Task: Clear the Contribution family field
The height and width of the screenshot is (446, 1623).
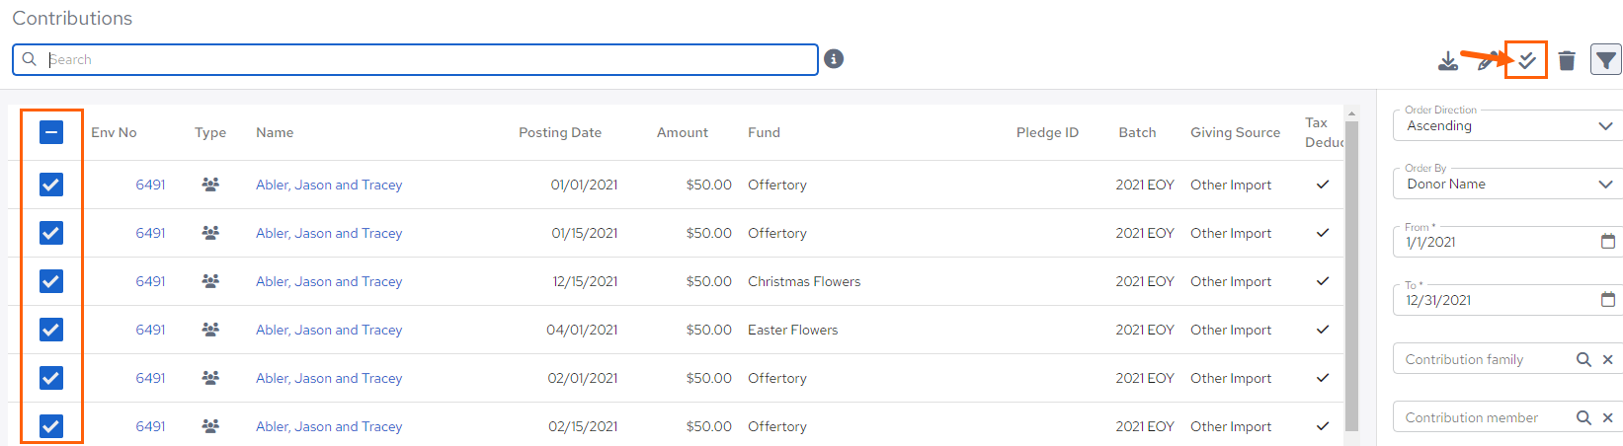Action: [x=1607, y=360]
